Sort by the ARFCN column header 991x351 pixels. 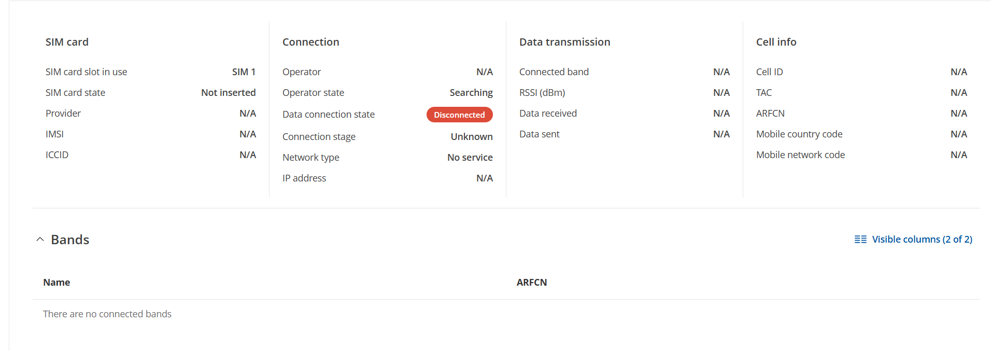[532, 283]
